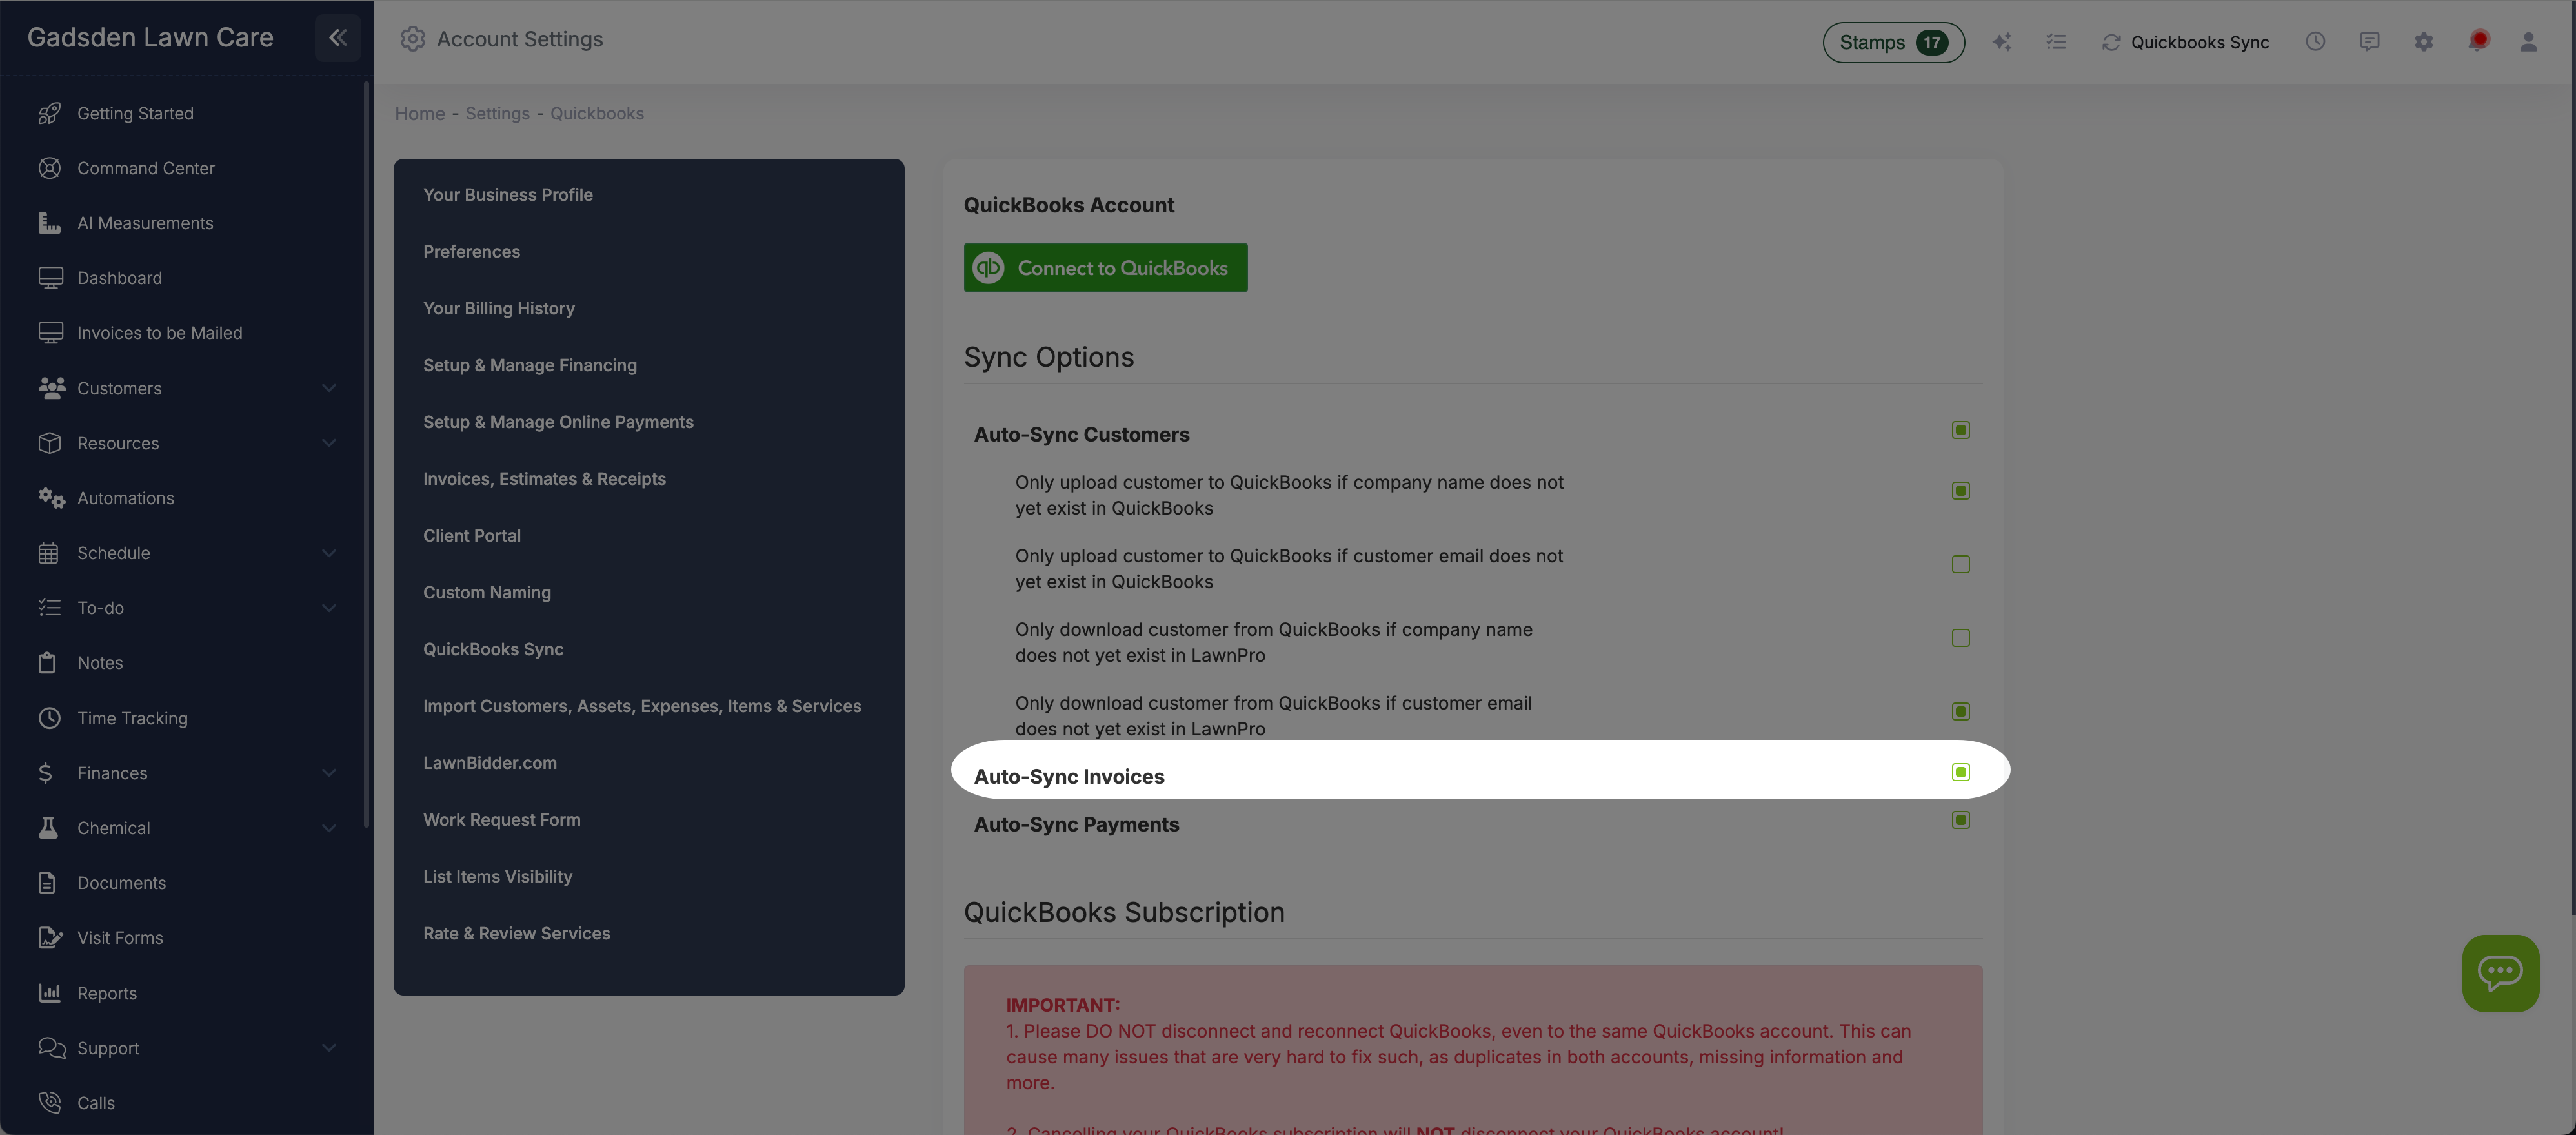Click the Stamps 17 counter pill

[1893, 42]
